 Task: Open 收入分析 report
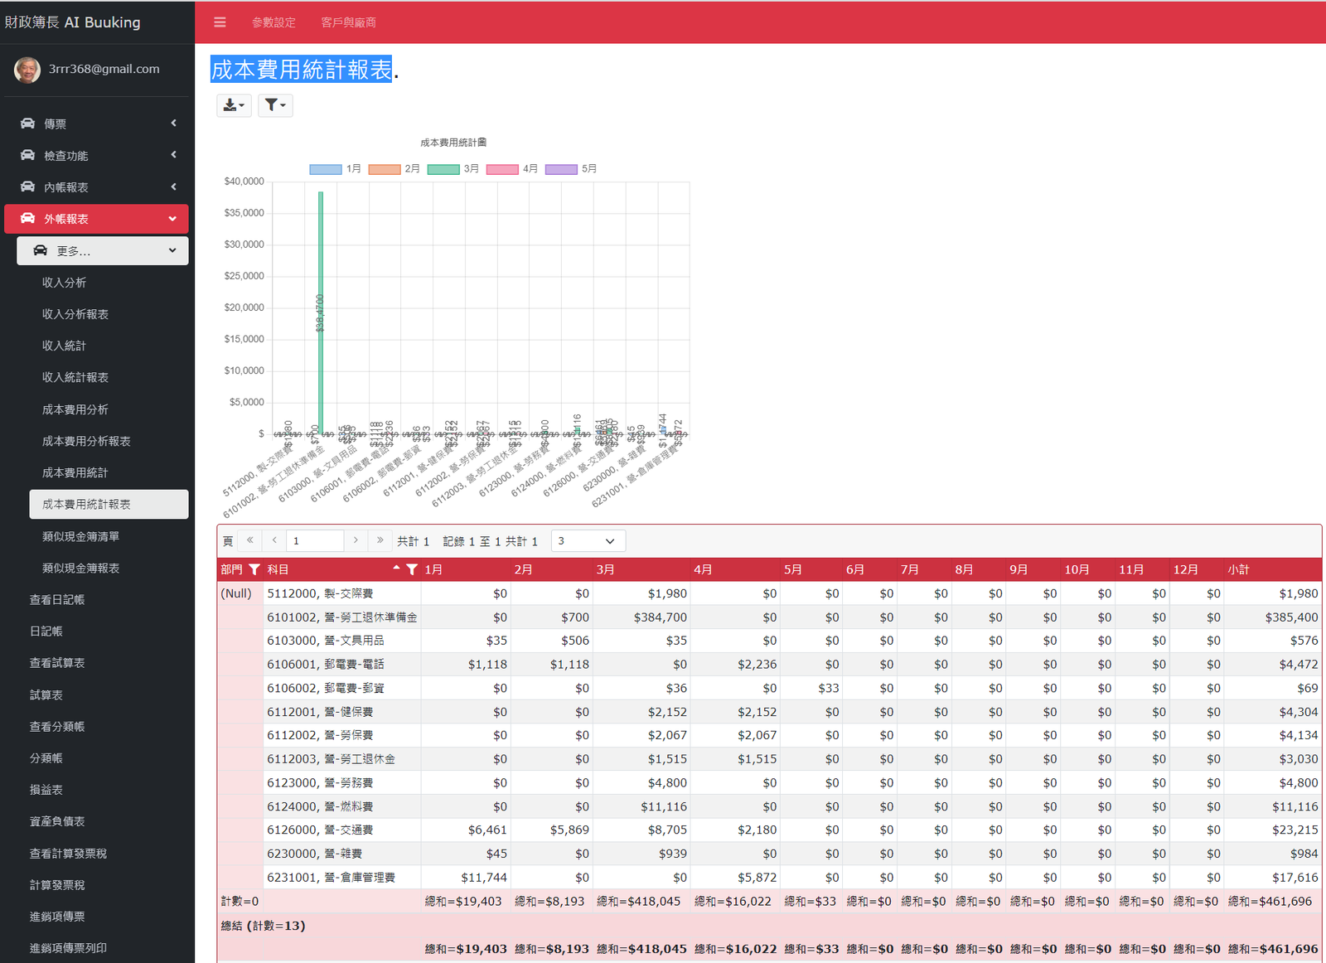[64, 283]
